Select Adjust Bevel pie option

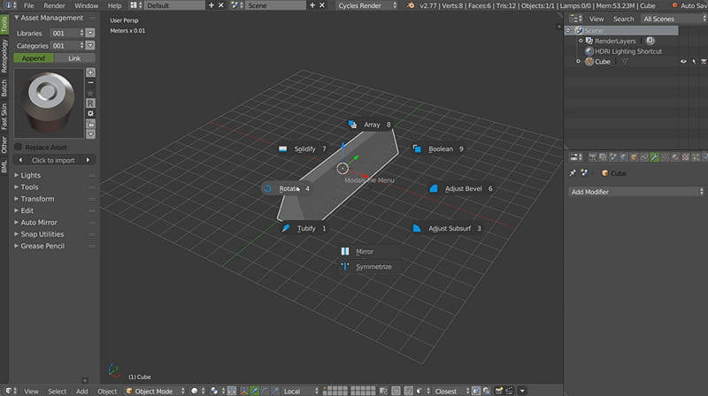pos(461,188)
